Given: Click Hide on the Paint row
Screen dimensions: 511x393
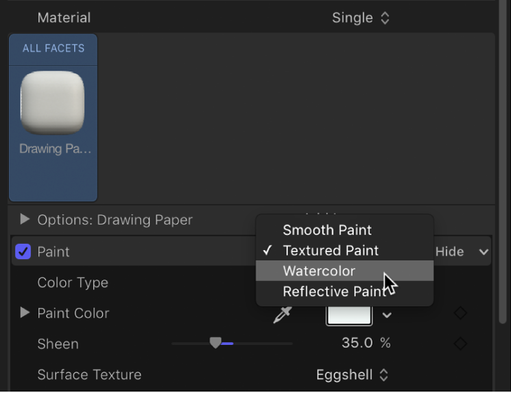Looking at the screenshot, I should [450, 252].
